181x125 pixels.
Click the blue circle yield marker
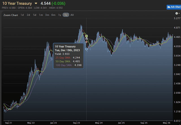click(x=87, y=49)
